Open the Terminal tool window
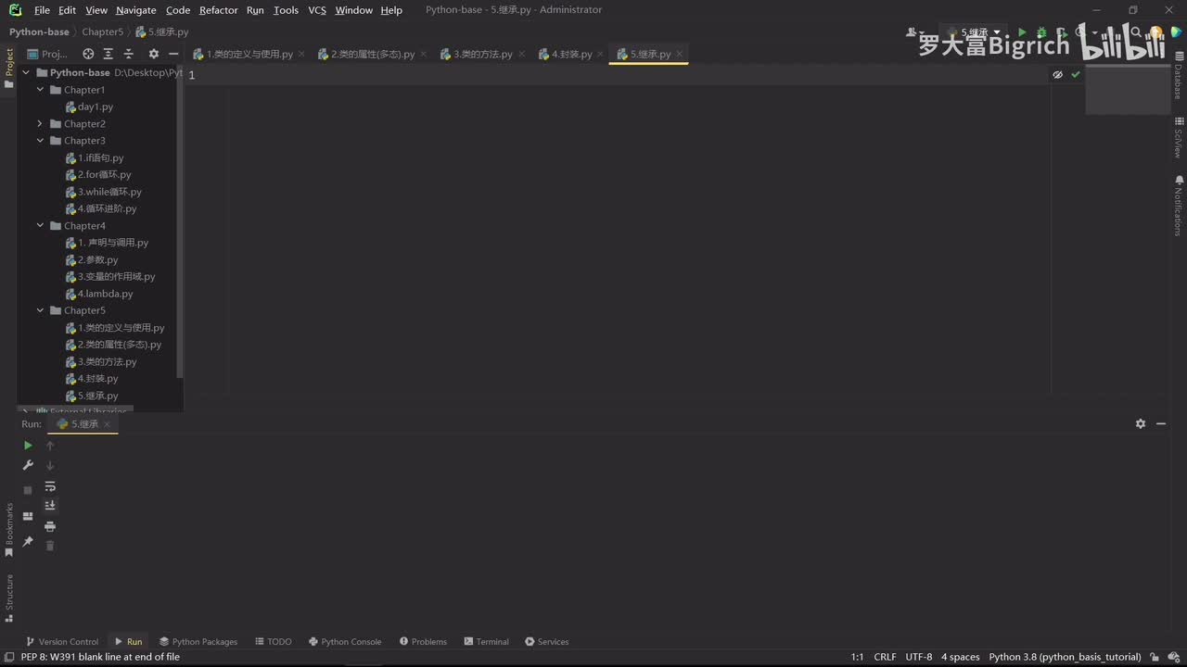 coord(486,641)
